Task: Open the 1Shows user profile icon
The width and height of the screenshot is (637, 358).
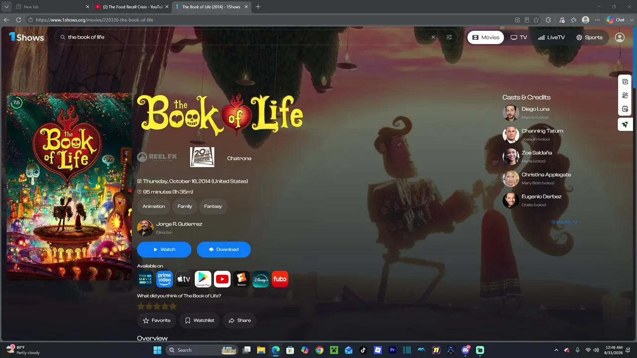Action: click(620, 37)
